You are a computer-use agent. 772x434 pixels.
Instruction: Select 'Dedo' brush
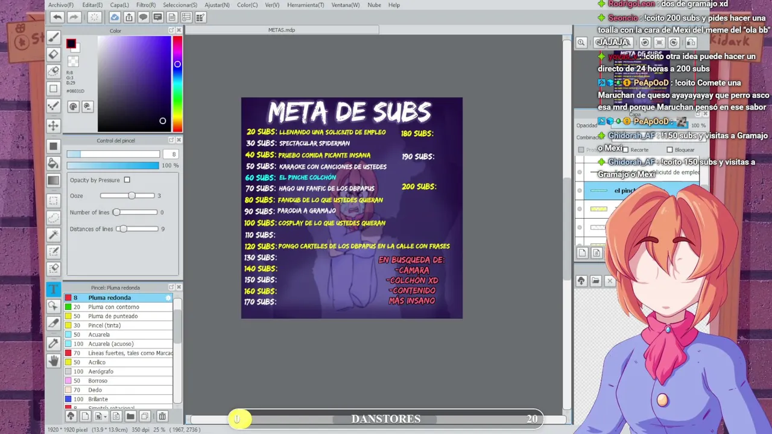tap(118, 390)
